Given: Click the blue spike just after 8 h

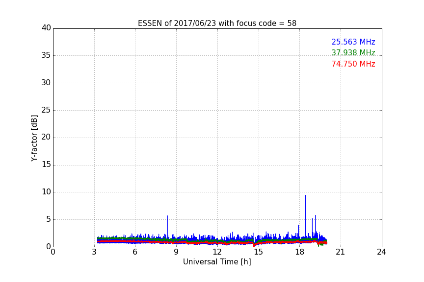Looking at the screenshot, I should coord(167,226).
